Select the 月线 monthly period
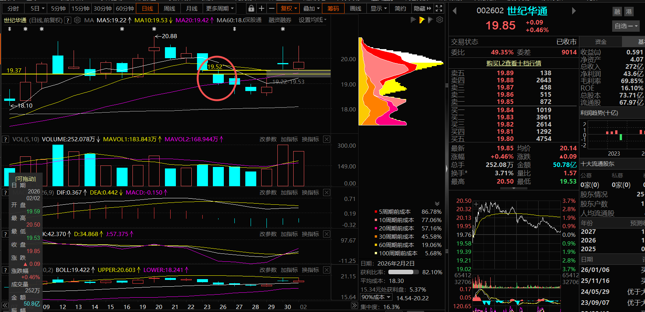The width and height of the screenshot is (645, 312). click(x=192, y=8)
